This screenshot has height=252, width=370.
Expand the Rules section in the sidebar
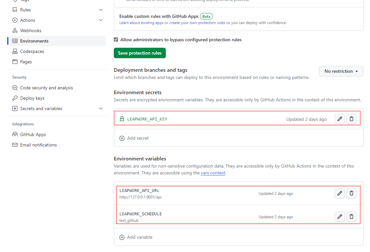[101, 9]
